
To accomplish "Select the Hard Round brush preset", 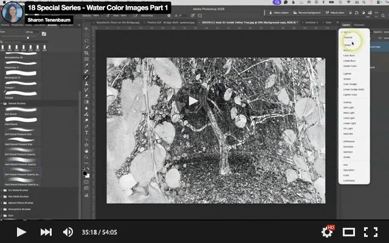I will (21, 121).
